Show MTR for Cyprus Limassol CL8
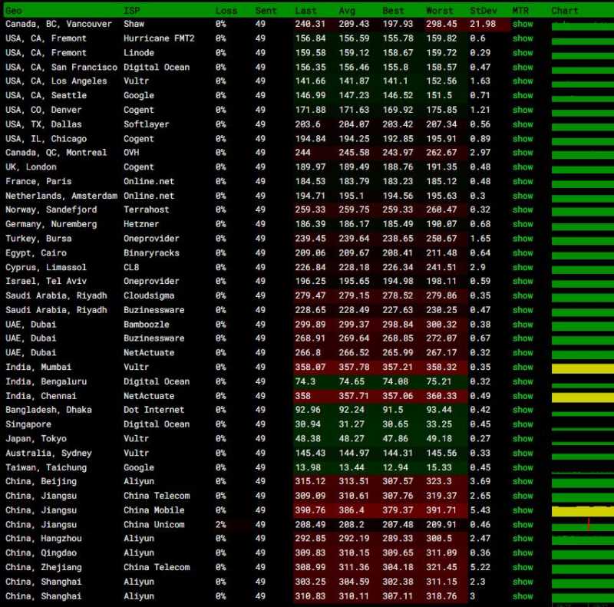Screen dimensions: 614x607 tap(523, 267)
